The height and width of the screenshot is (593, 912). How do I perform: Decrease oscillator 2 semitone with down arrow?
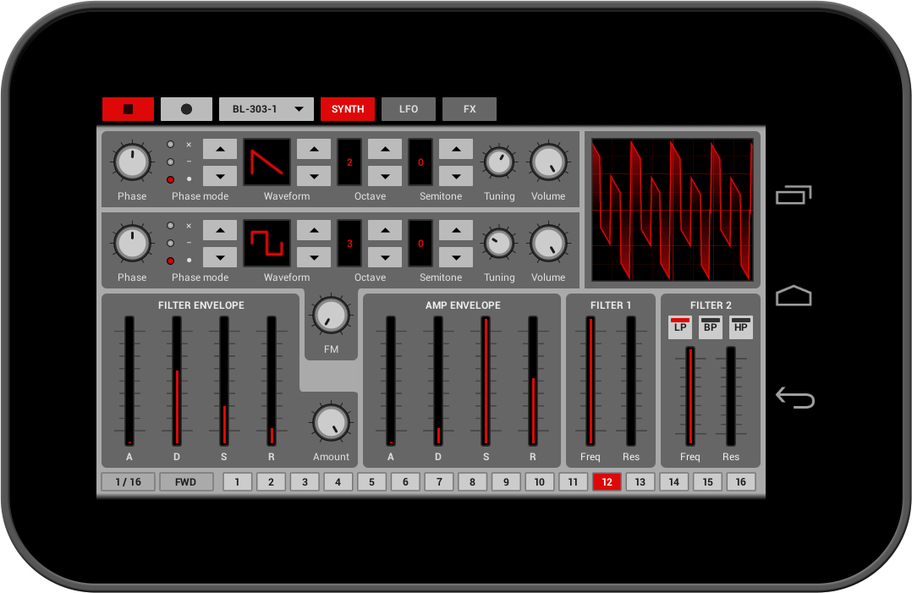point(456,257)
